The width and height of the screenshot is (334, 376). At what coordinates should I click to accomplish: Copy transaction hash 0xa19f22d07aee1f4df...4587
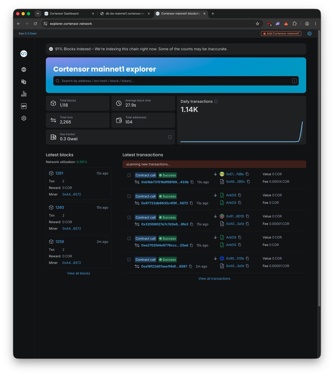(190, 266)
